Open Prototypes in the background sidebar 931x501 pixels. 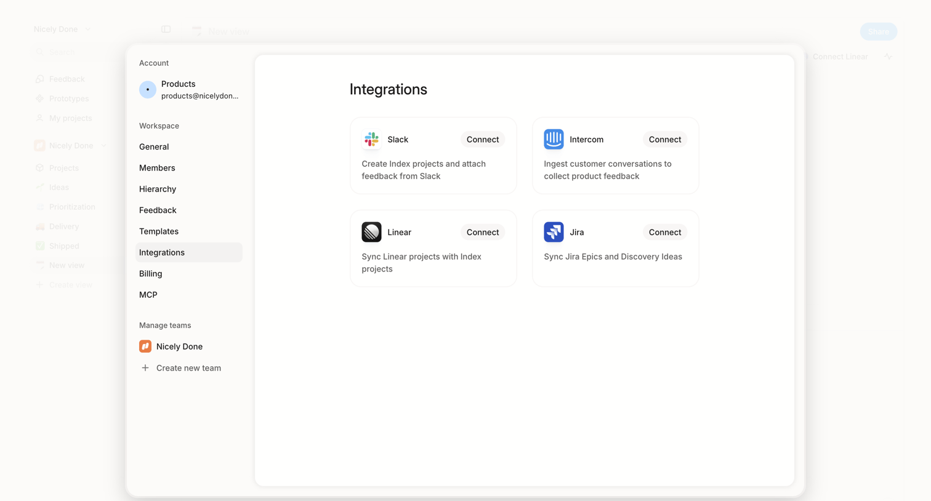[x=69, y=98]
